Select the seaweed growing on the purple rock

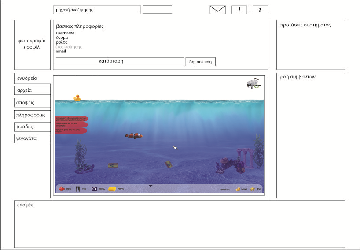point(81,153)
